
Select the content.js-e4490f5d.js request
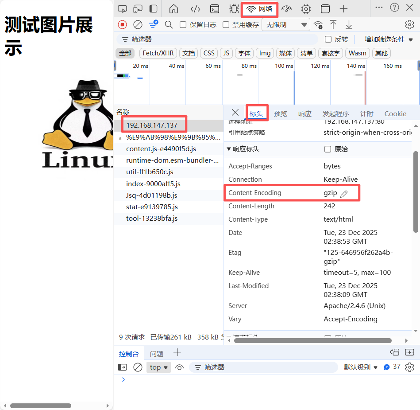pos(169,149)
